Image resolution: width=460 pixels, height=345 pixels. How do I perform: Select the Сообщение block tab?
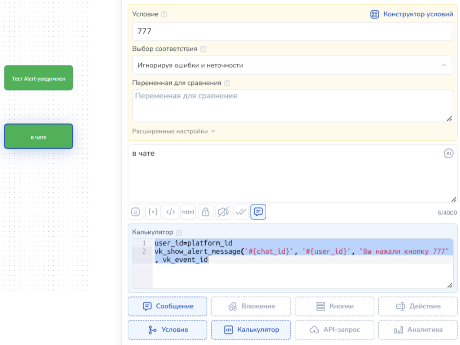point(168,306)
